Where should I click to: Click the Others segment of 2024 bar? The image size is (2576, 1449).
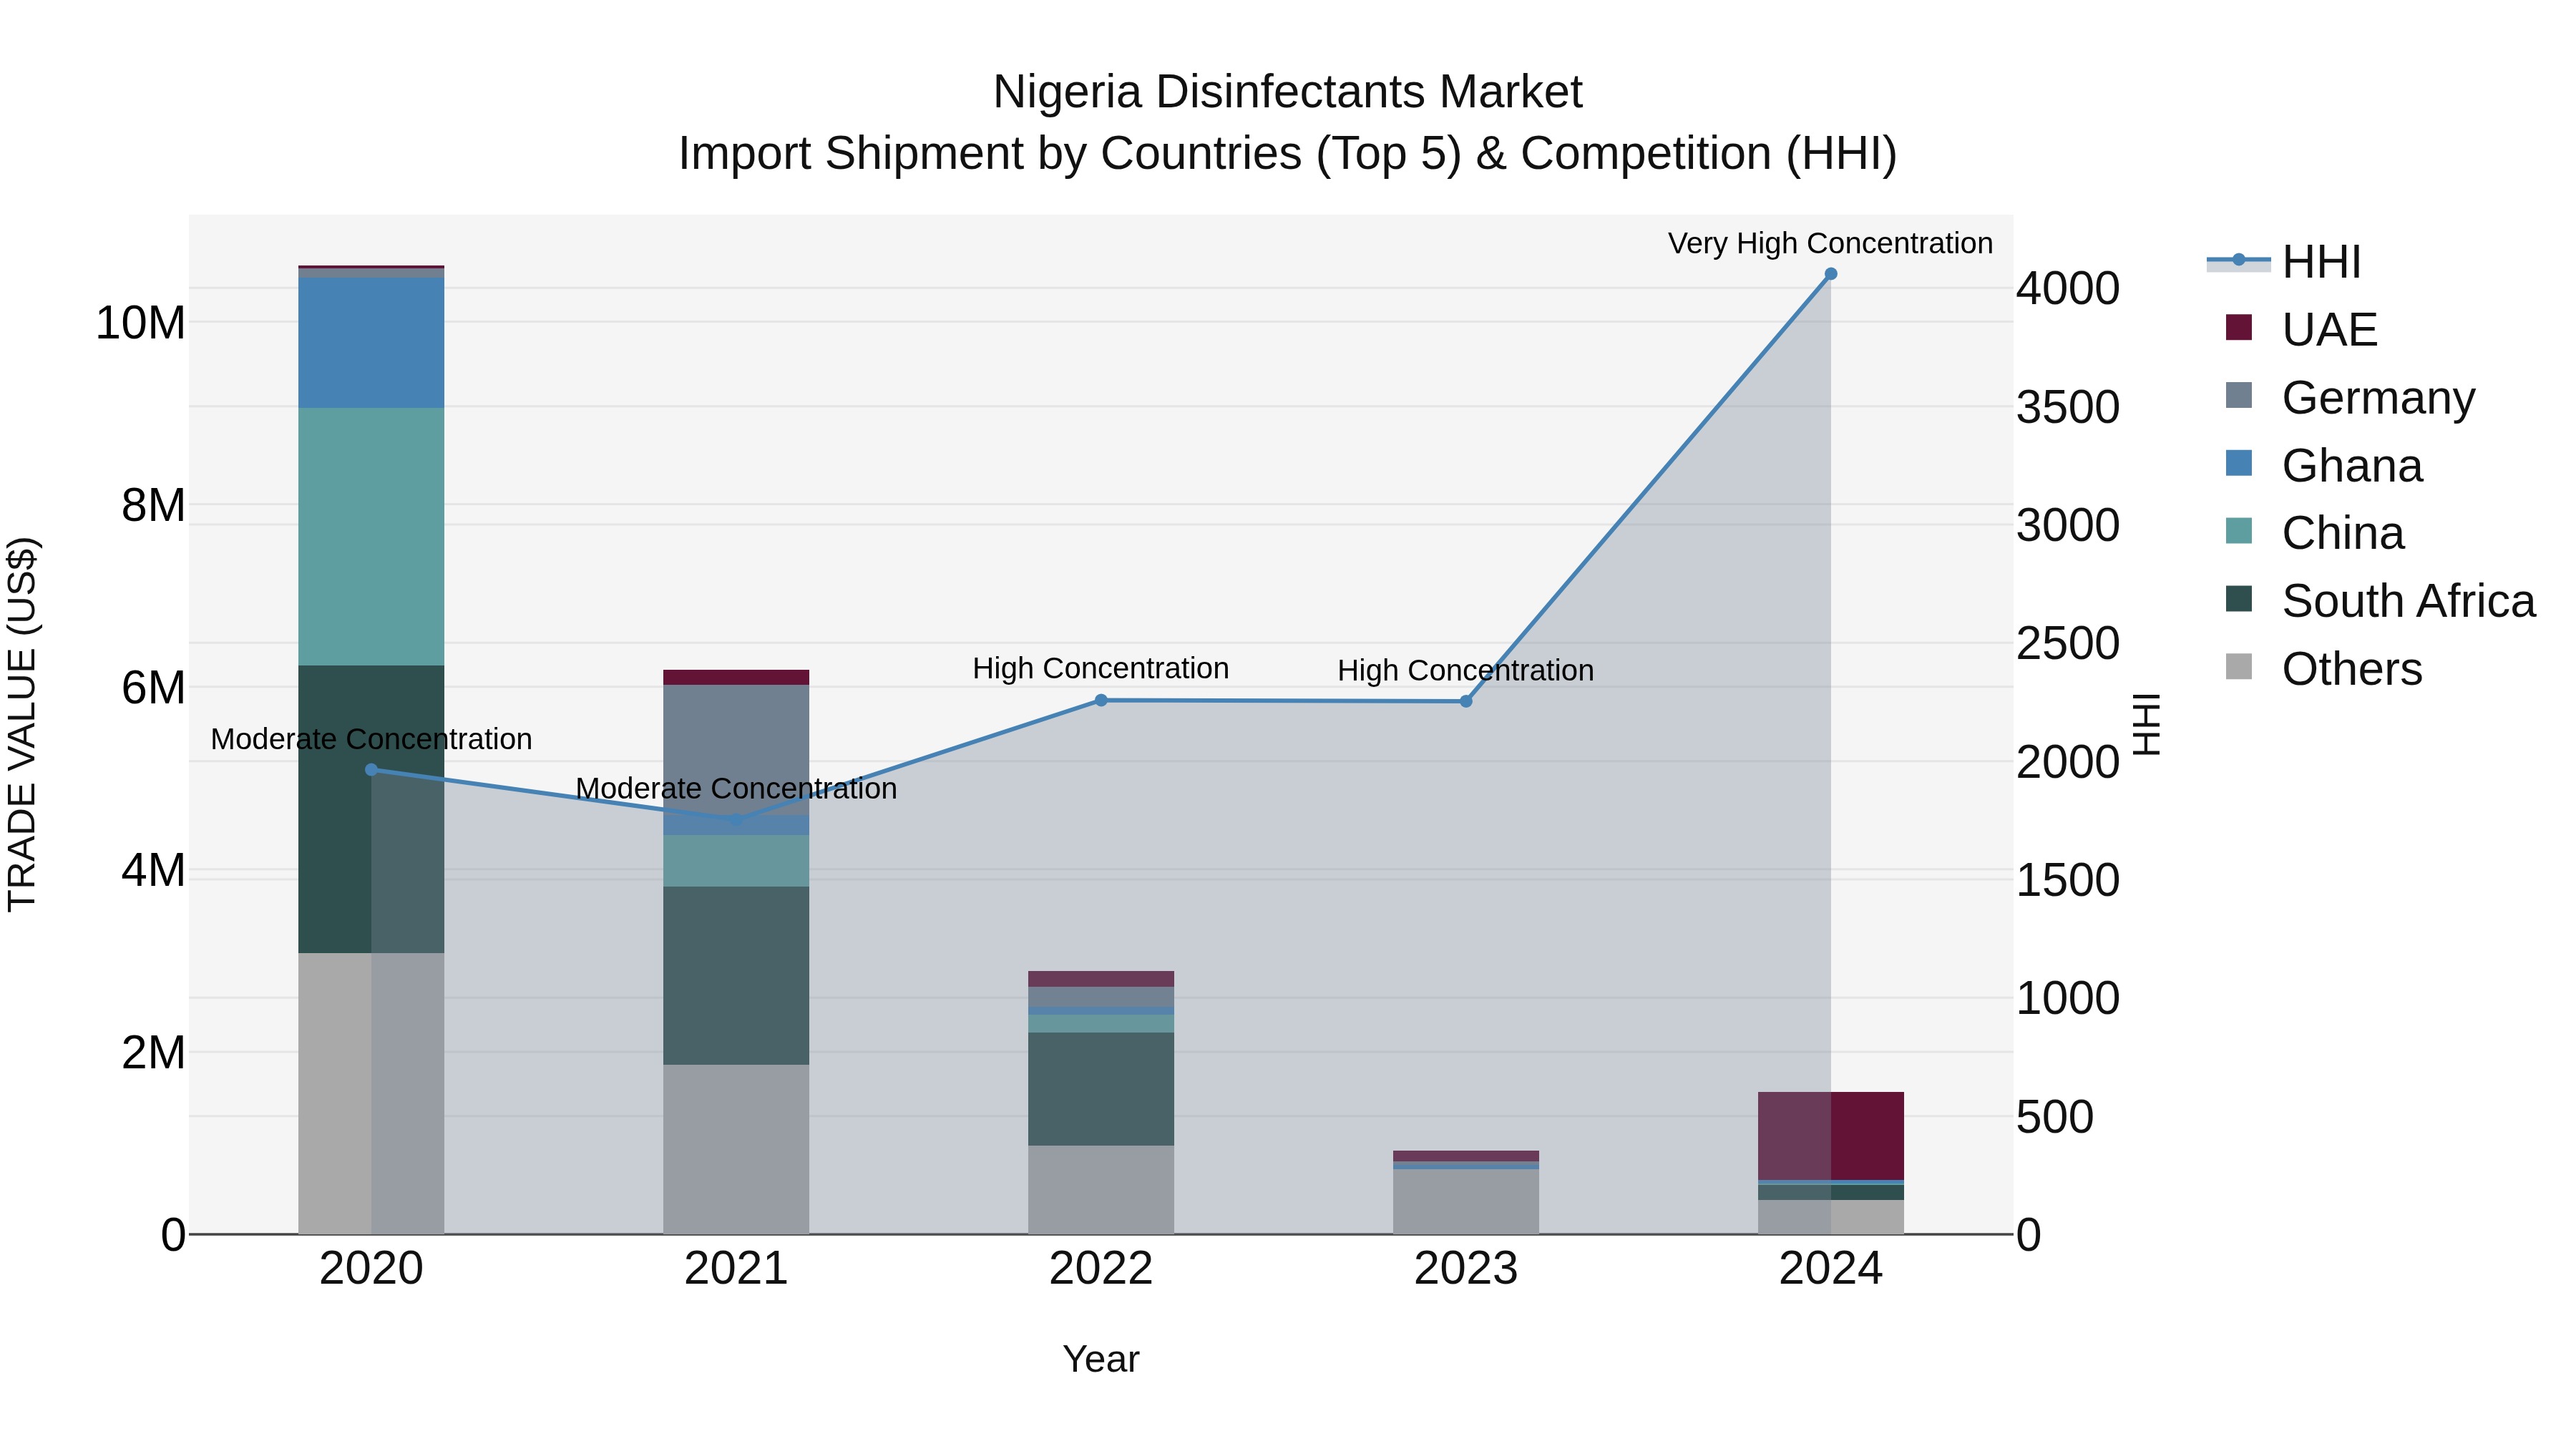tap(1831, 1217)
